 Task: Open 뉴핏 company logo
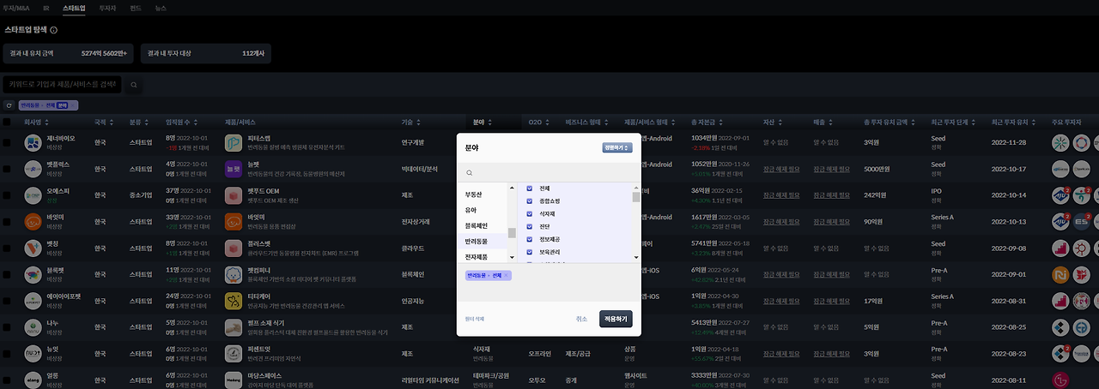click(x=33, y=355)
